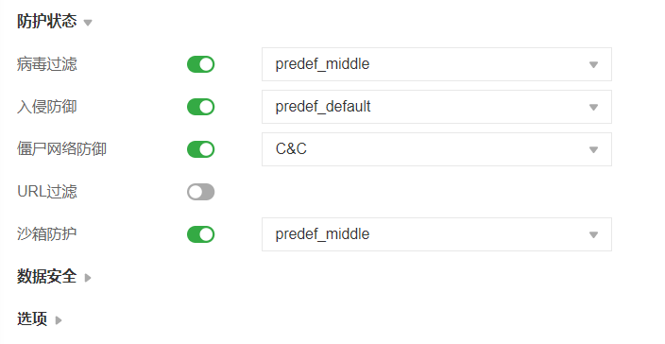Image resolution: width=665 pixels, height=344 pixels.
Task: Click dropdown arrow in 入侵防御 row
Action: pos(593,108)
